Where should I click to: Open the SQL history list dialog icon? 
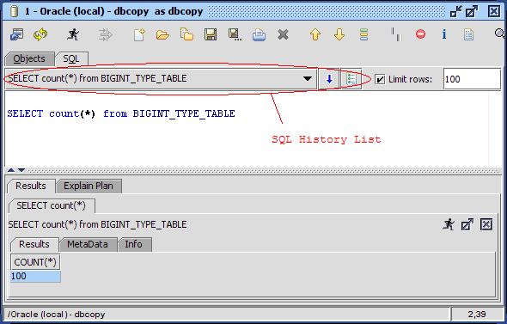pos(351,79)
